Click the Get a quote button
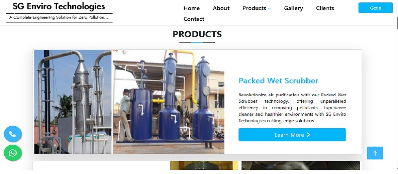This screenshot has height=174, width=398. pyautogui.click(x=375, y=8)
